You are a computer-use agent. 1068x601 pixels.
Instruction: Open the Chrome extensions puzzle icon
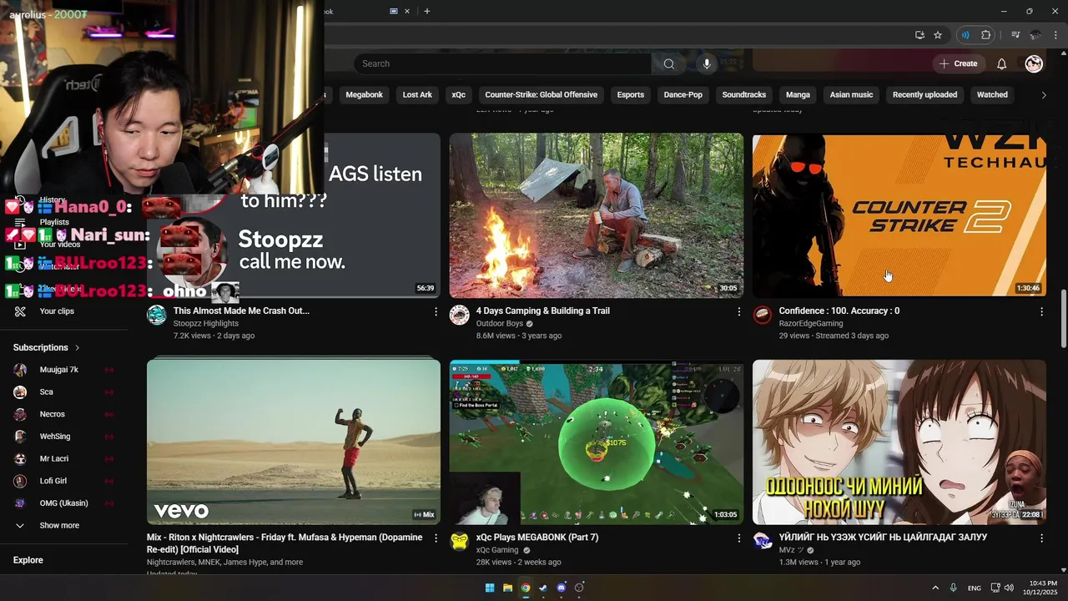pos(985,35)
